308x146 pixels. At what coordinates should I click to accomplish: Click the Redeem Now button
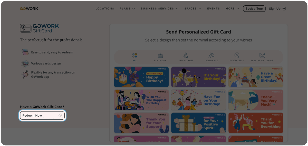coord(42,116)
